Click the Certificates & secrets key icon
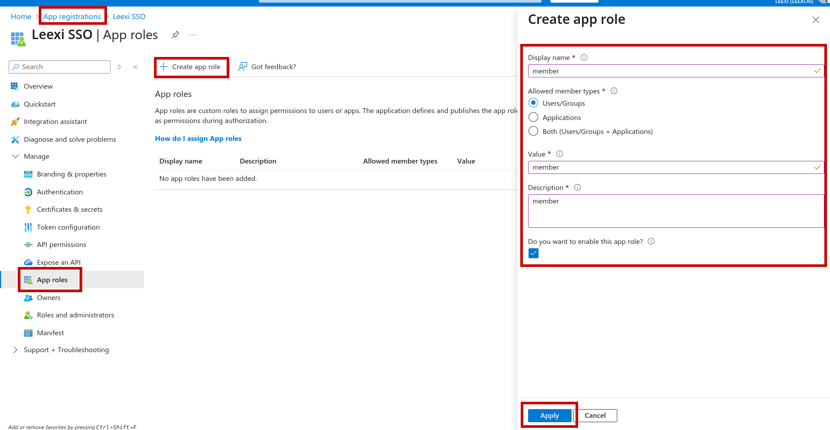Screen dimensions: 830x430 point(28,210)
